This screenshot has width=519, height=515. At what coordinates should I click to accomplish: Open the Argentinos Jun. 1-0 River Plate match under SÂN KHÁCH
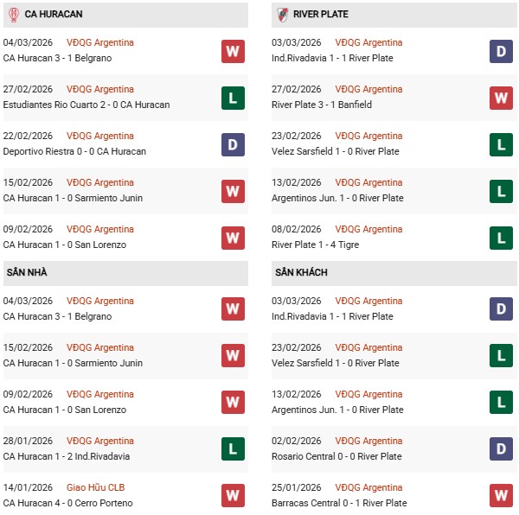point(336,410)
